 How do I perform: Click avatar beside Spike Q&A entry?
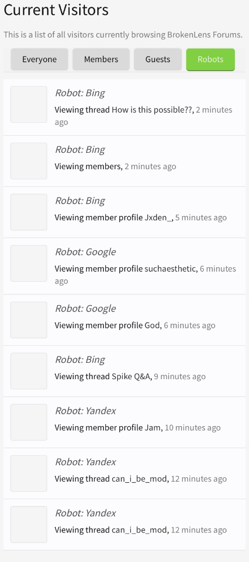(29, 371)
